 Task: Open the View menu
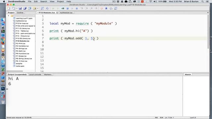tap(52, 1)
